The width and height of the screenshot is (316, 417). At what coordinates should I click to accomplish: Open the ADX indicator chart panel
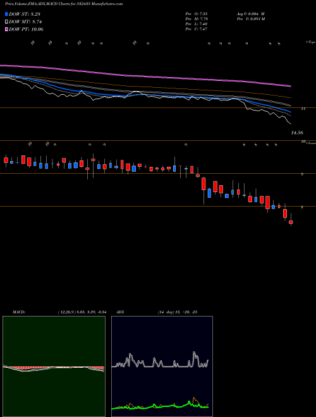point(162,366)
